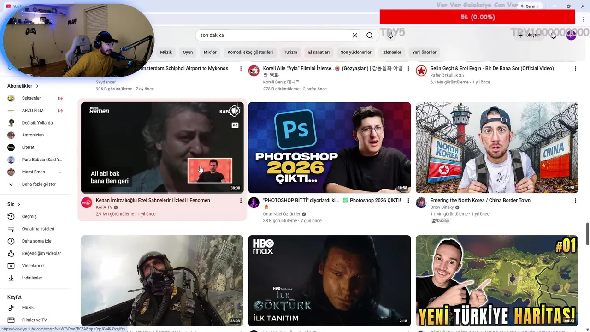This screenshot has width=590, height=332.
Task: Open Daha sonra izle in sidebar
Action: pyautogui.click(x=35, y=241)
